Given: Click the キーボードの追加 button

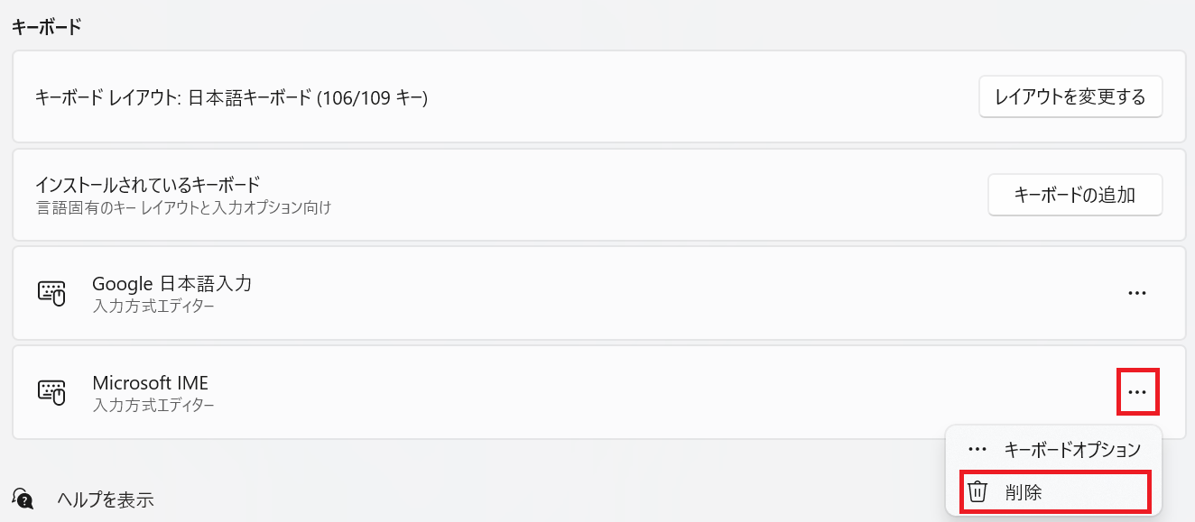Looking at the screenshot, I should tap(1074, 195).
